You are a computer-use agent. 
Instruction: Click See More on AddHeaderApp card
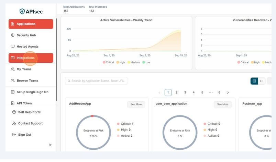(x=136, y=104)
